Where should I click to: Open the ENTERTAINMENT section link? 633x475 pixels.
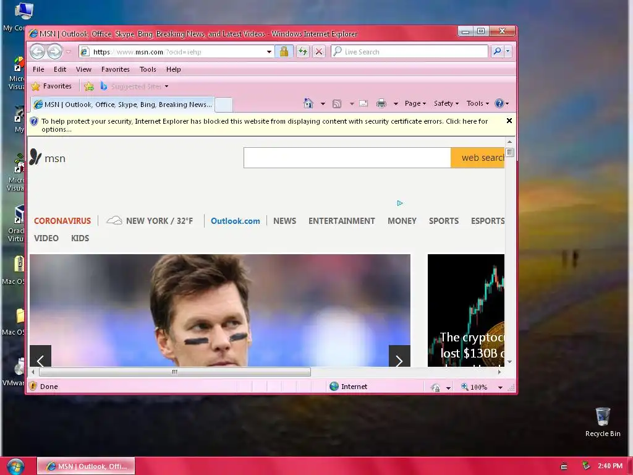[341, 221]
